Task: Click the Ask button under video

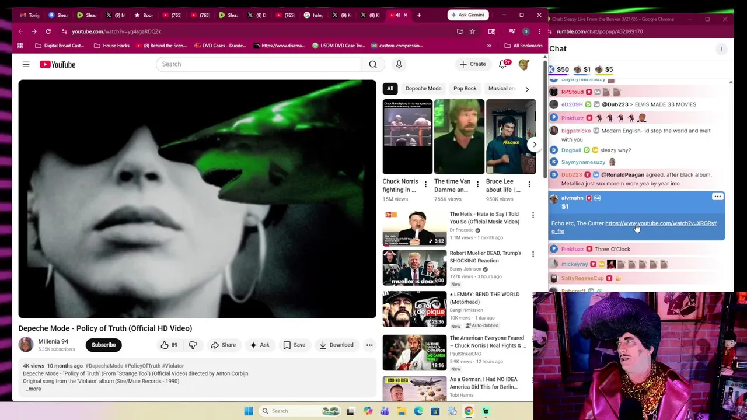Action: point(259,345)
